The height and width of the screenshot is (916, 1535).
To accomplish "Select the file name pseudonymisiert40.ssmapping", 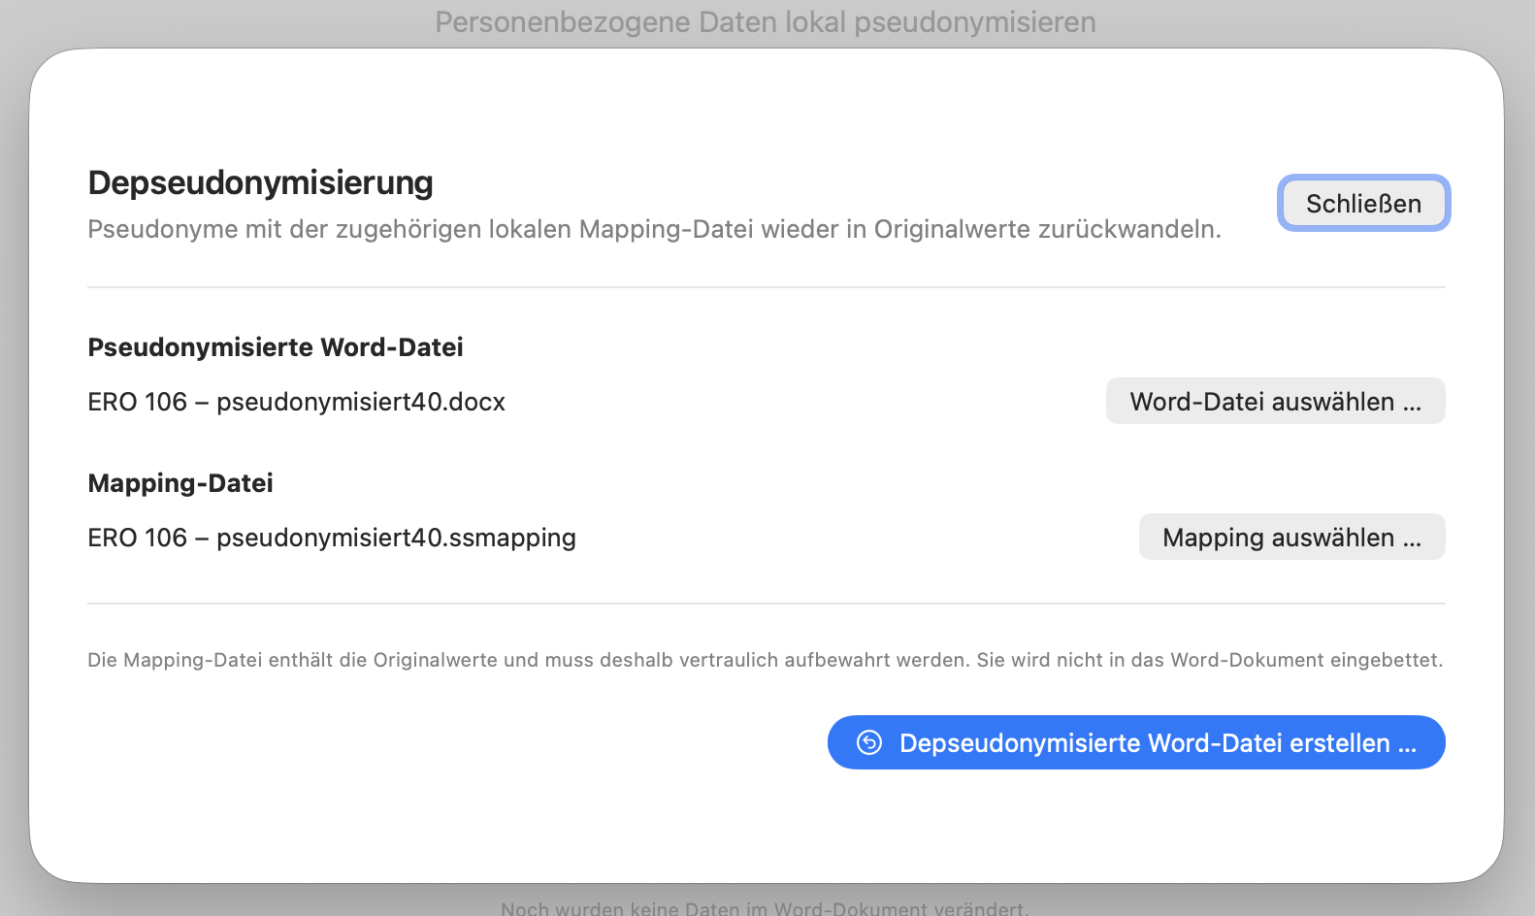I will click(332, 538).
